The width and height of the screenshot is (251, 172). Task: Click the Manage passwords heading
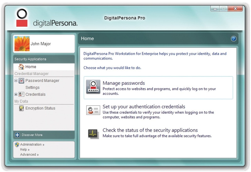pyautogui.click(x=124, y=83)
